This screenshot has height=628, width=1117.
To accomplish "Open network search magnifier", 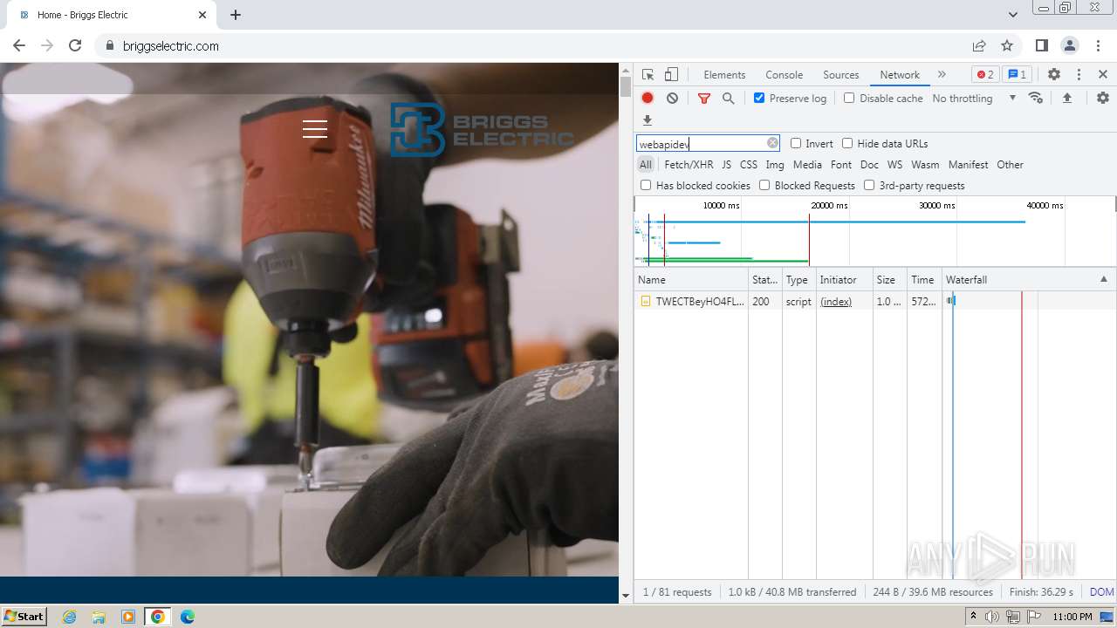I will click(729, 99).
